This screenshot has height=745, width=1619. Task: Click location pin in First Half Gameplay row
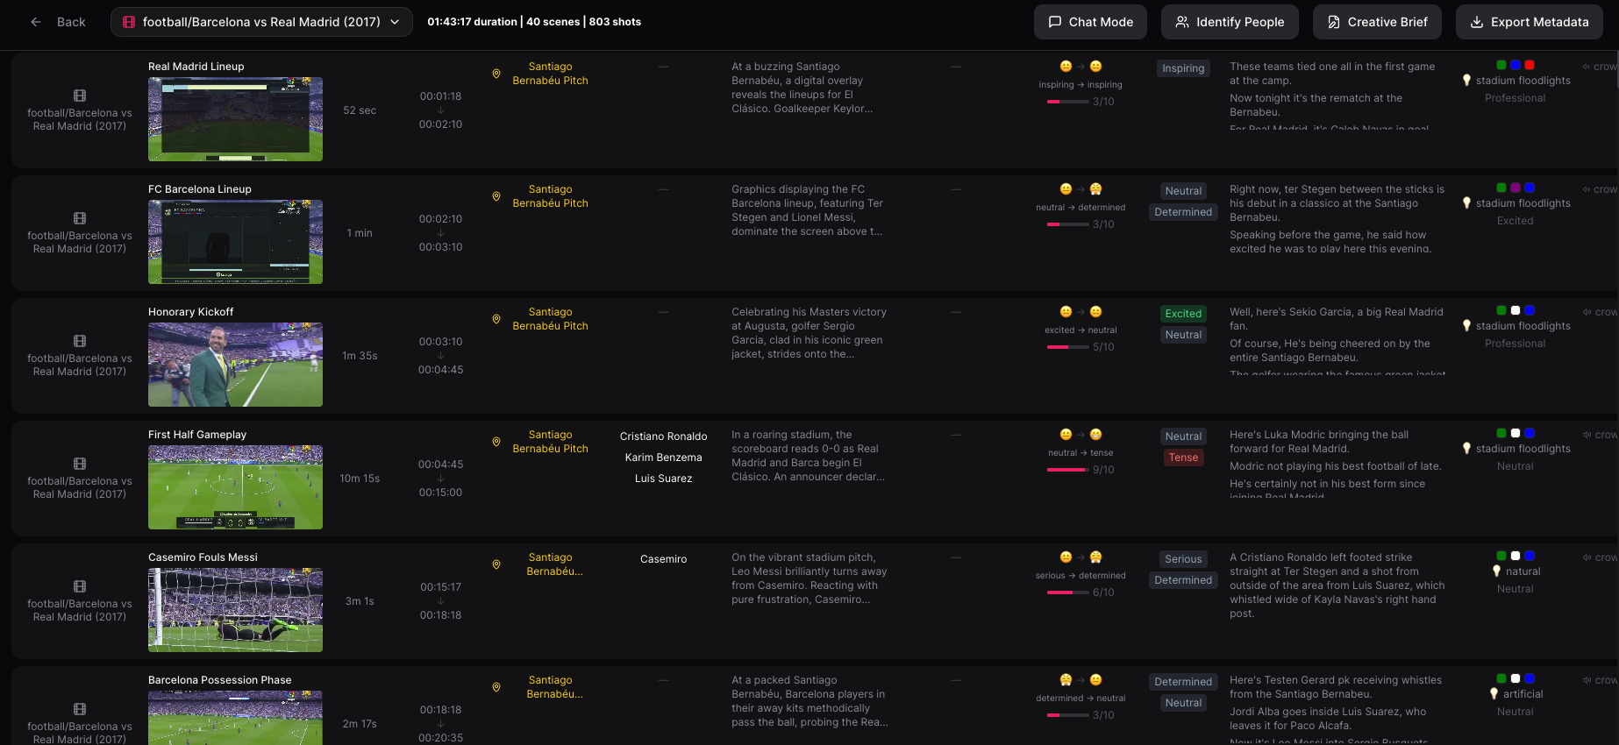(496, 443)
